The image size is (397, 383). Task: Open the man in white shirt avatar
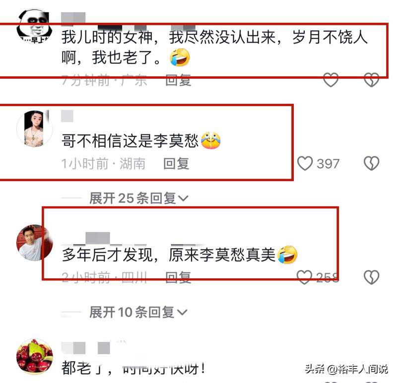tap(34, 243)
